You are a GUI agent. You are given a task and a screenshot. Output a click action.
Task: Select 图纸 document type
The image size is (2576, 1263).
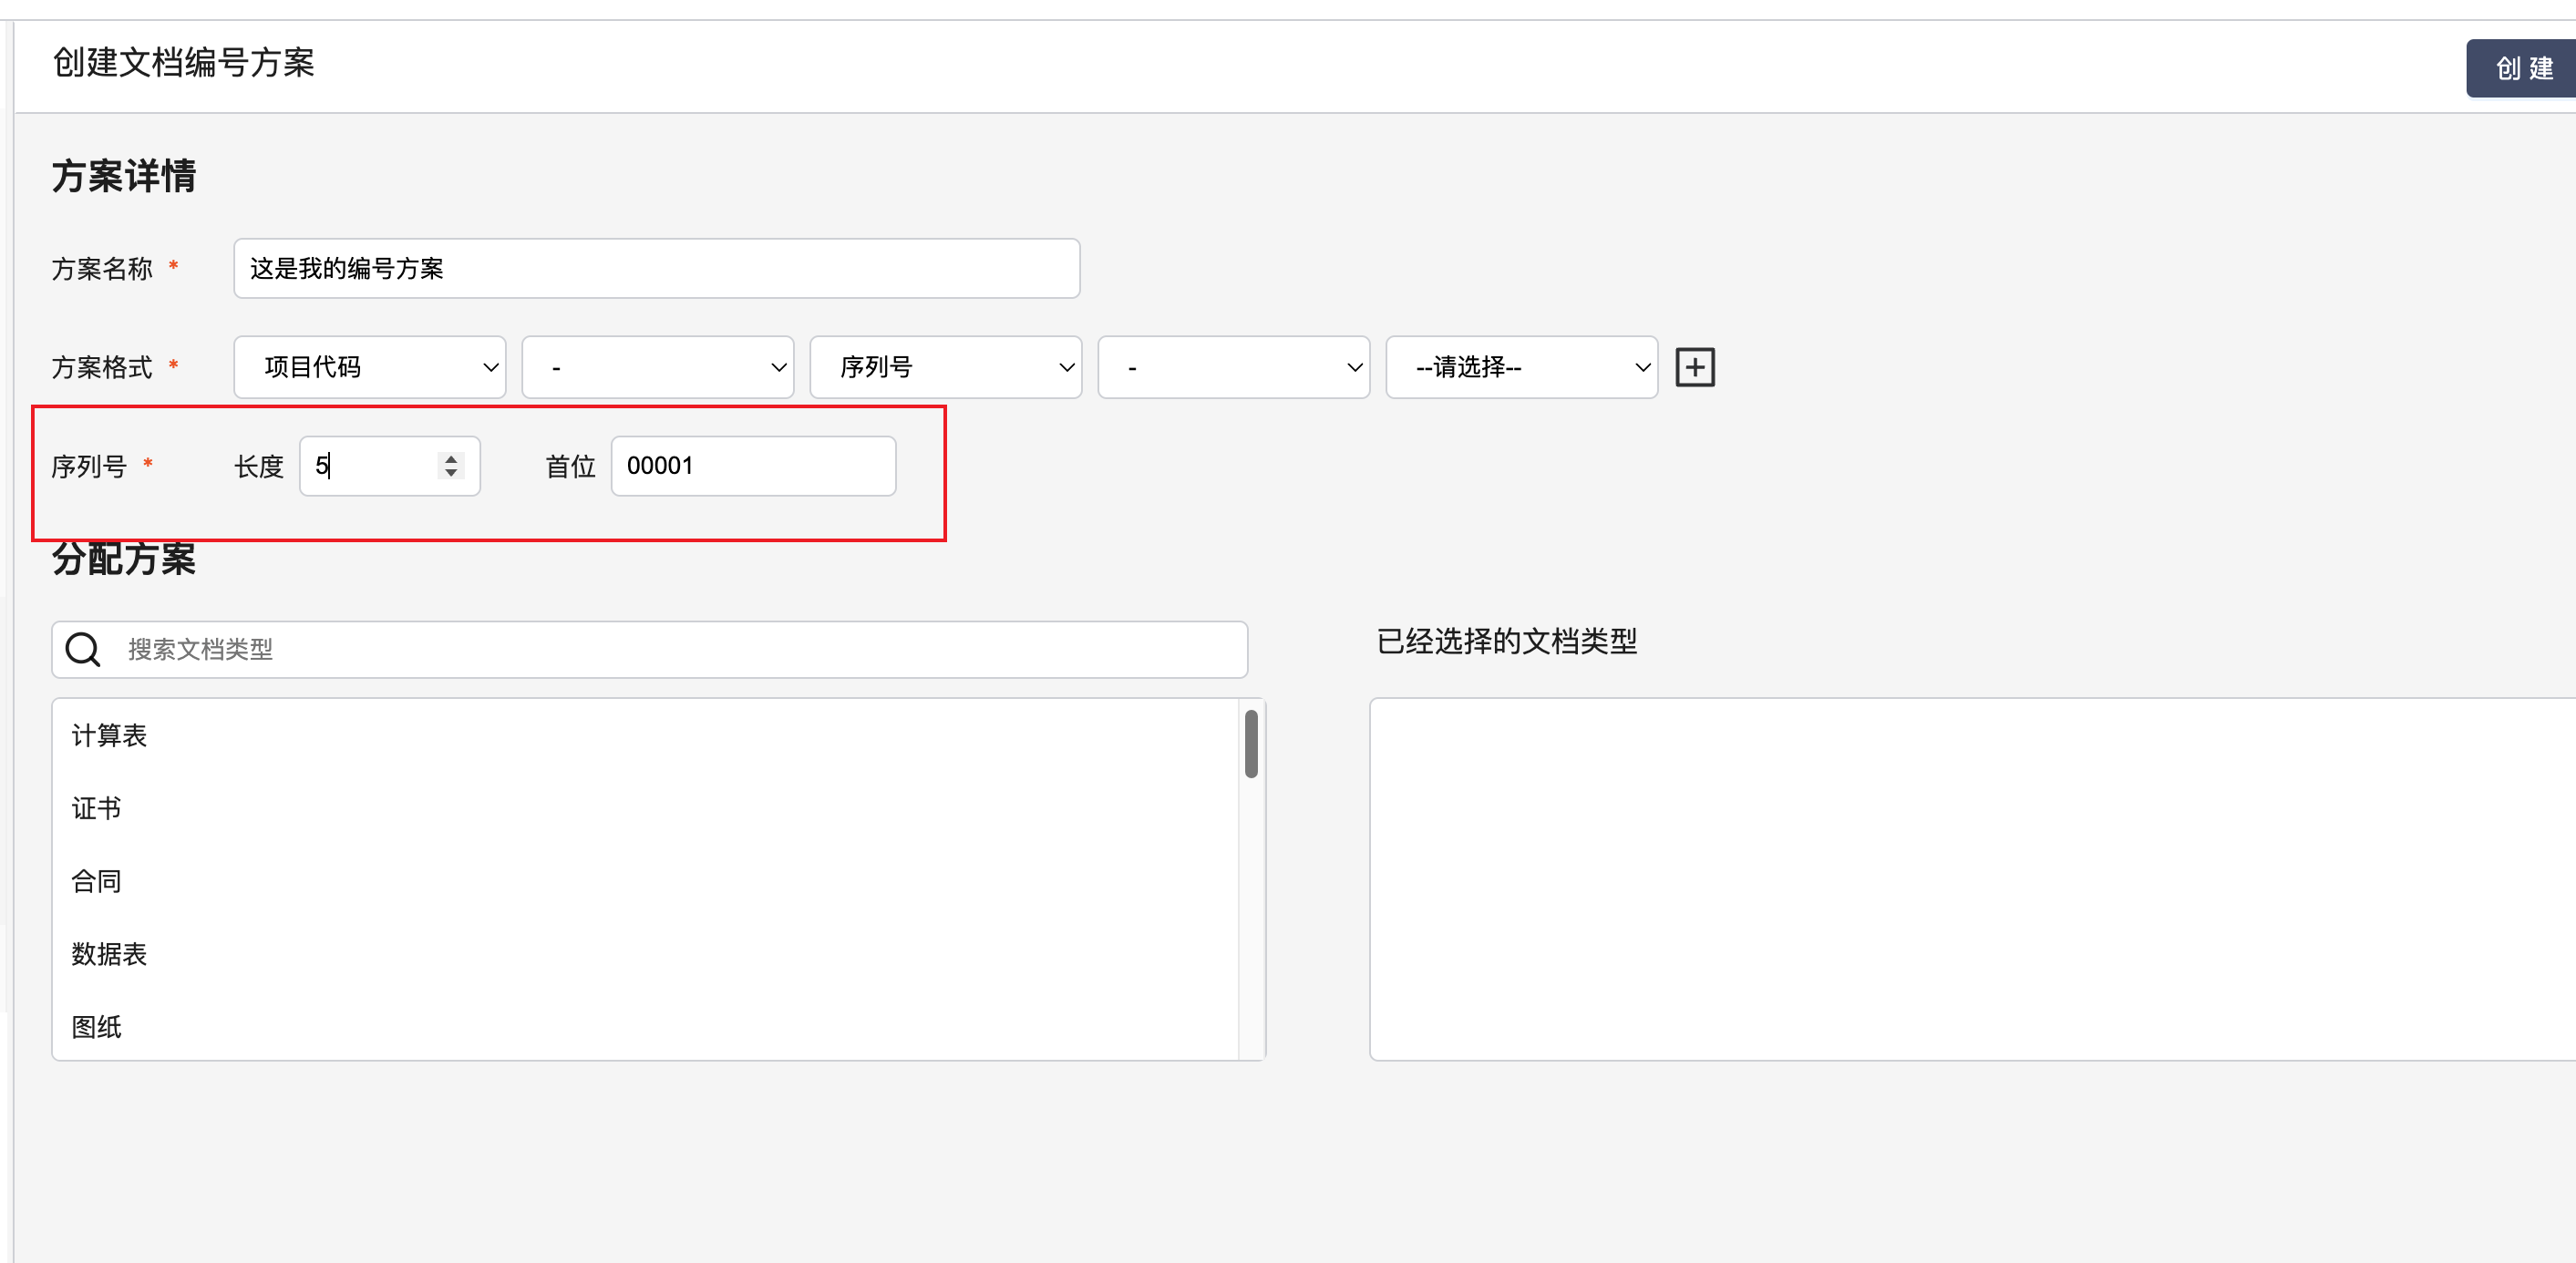[96, 1027]
